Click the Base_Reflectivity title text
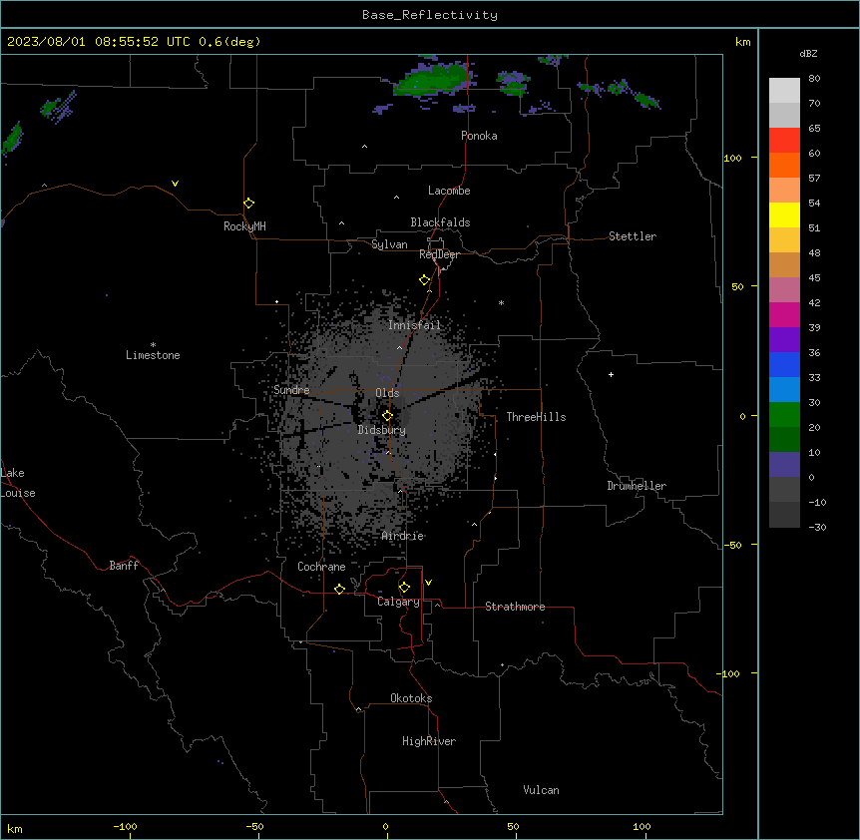This screenshot has height=840, width=860. [x=430, y=15]
